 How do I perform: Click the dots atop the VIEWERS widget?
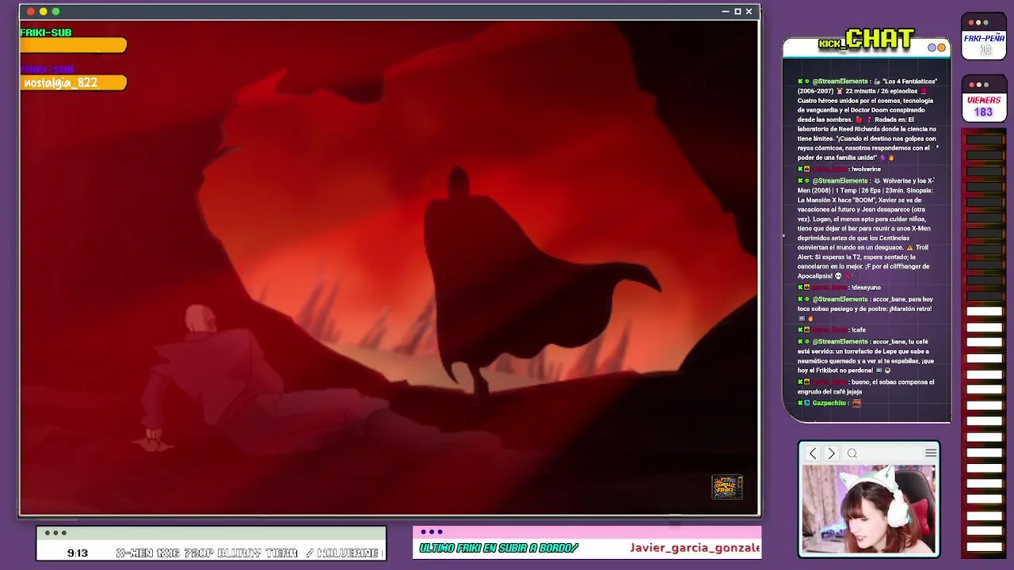point(978,85)
